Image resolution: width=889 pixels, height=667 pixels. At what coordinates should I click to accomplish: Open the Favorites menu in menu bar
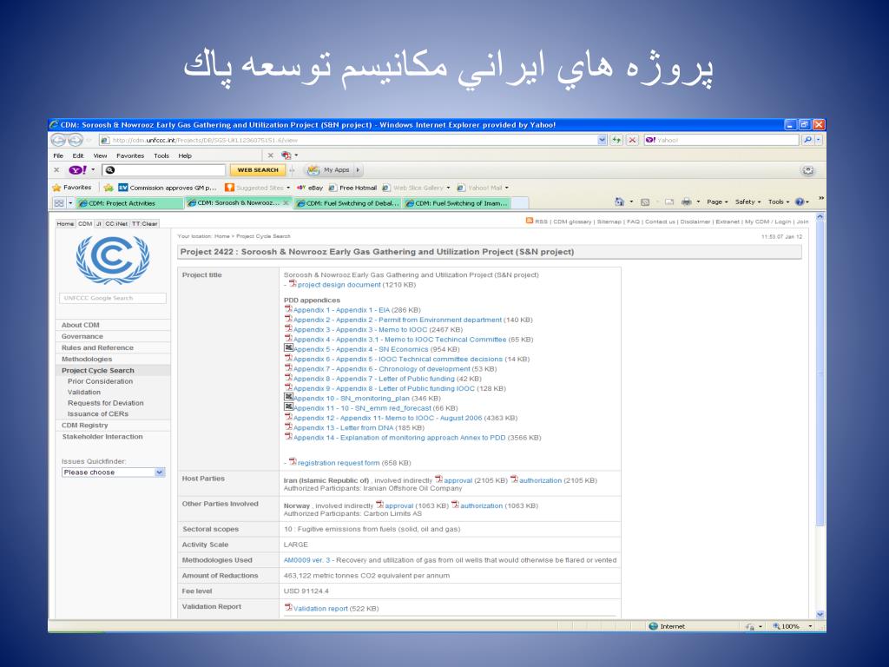[130, 155]
